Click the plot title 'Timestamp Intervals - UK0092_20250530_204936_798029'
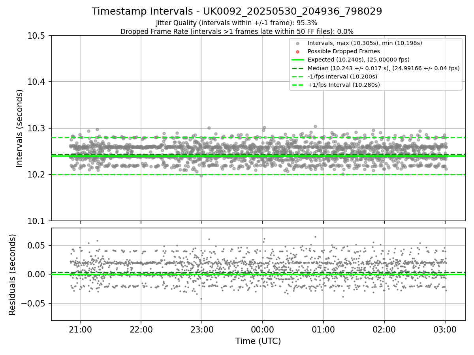The width and height of the screenshot is (474, 355). click(x=237, y=11)
